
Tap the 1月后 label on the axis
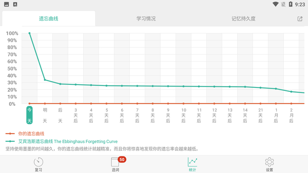276,115
